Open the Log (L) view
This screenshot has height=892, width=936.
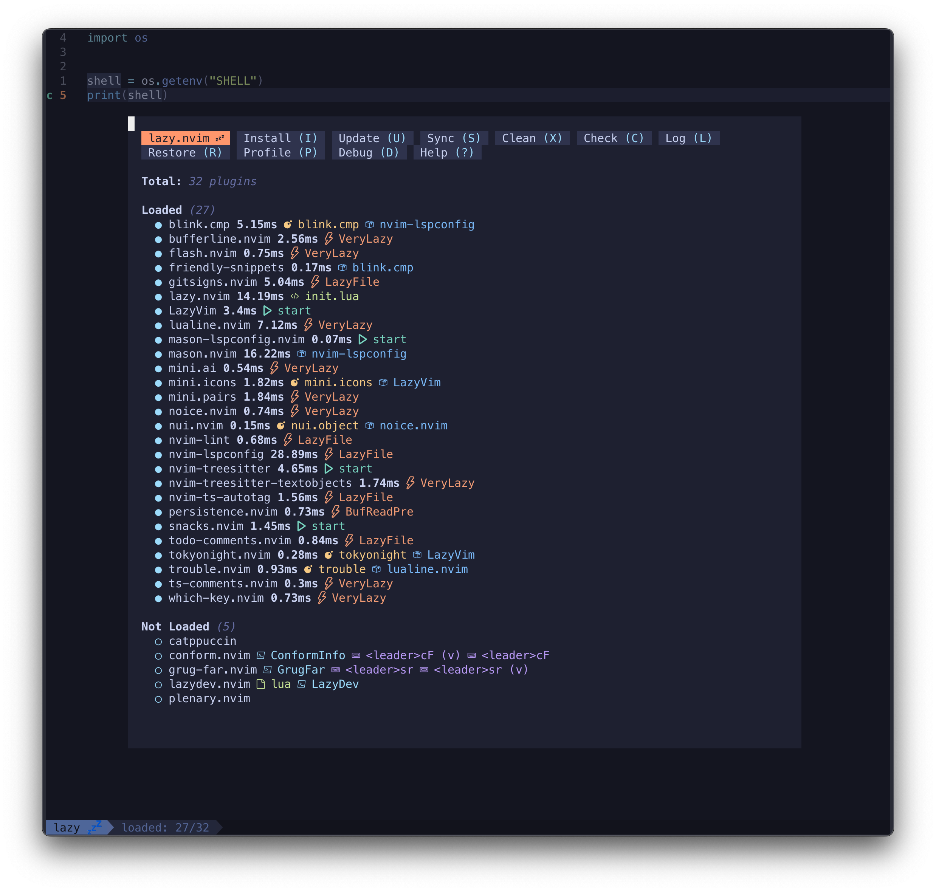pos(688,138)
